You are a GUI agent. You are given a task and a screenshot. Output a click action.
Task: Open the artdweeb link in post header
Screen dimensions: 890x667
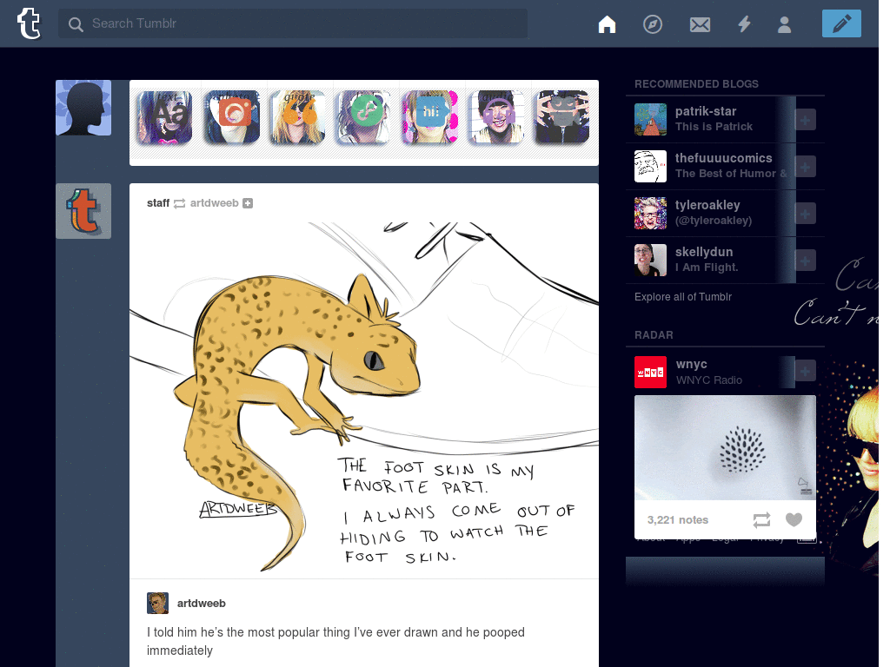214,203
